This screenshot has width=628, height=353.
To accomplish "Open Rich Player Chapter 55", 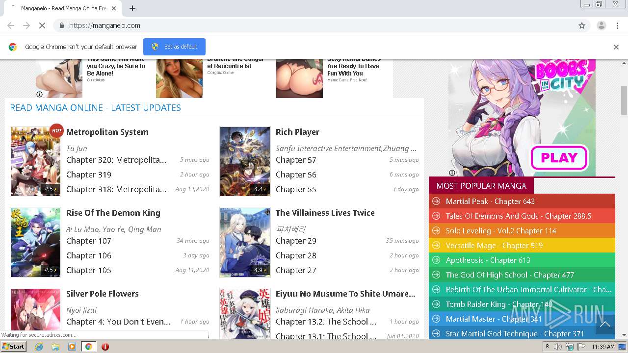I will [296, 189].
